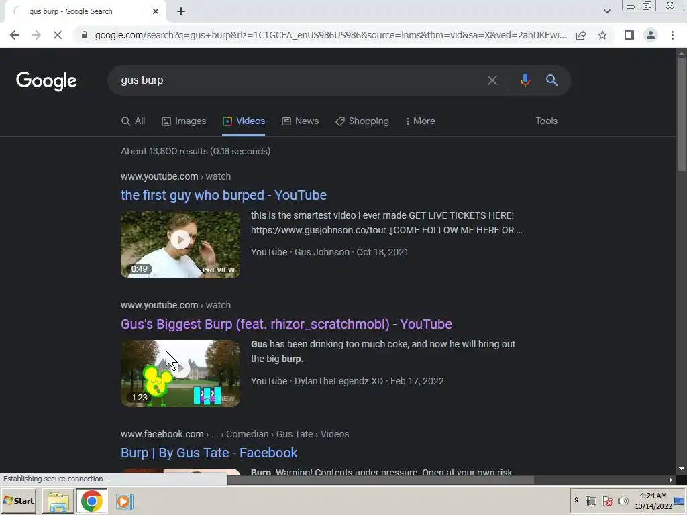Open the Windows Start menu
This screenshot has width=687, height=515.
(x=18, y=501)
